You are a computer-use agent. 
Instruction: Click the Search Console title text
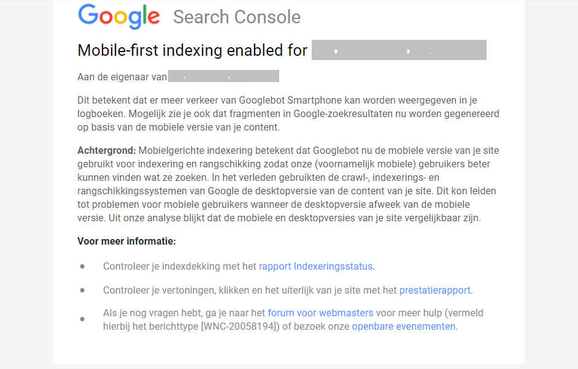point(237,17)
